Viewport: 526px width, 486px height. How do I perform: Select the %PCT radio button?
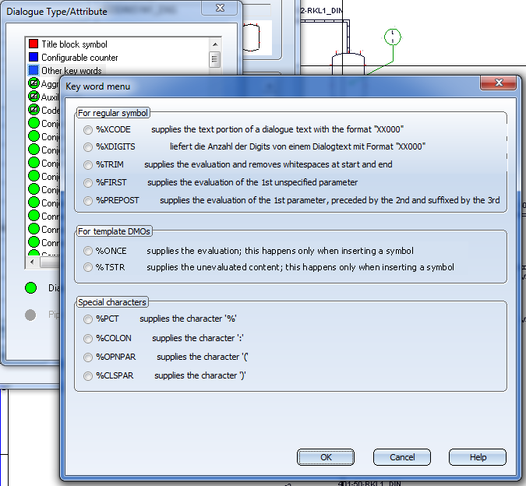coord(88,319)
